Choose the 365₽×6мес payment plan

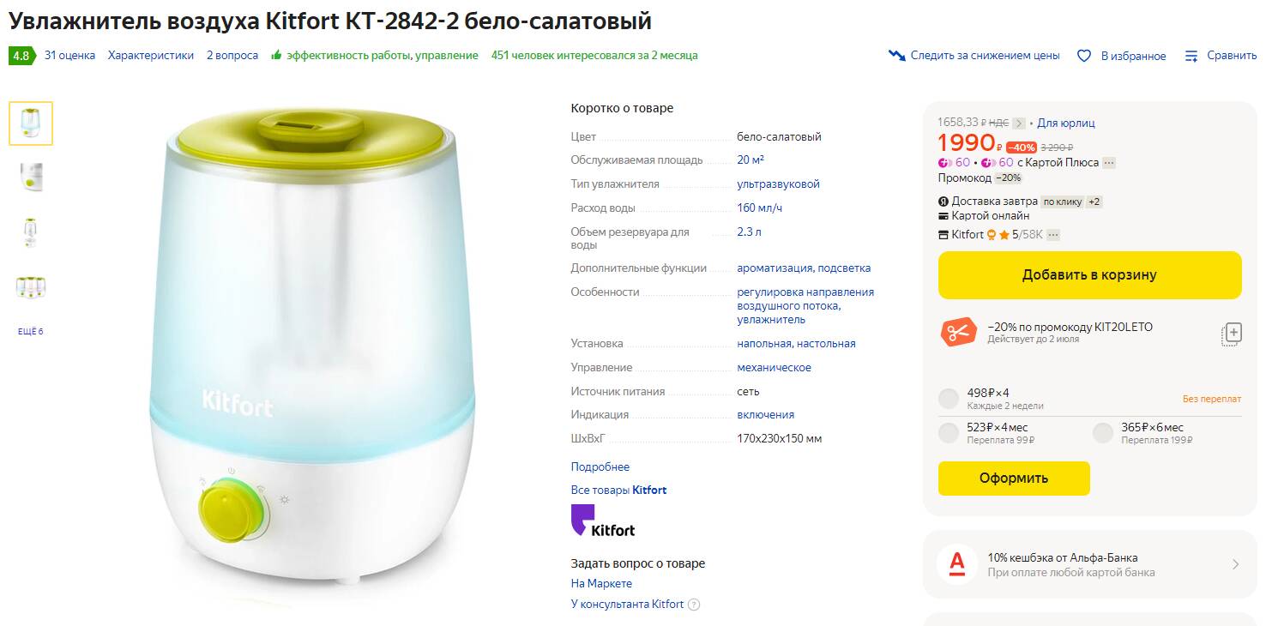point(1103,433)
